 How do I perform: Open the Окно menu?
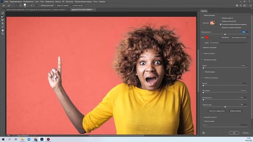(x=95, y=2)
